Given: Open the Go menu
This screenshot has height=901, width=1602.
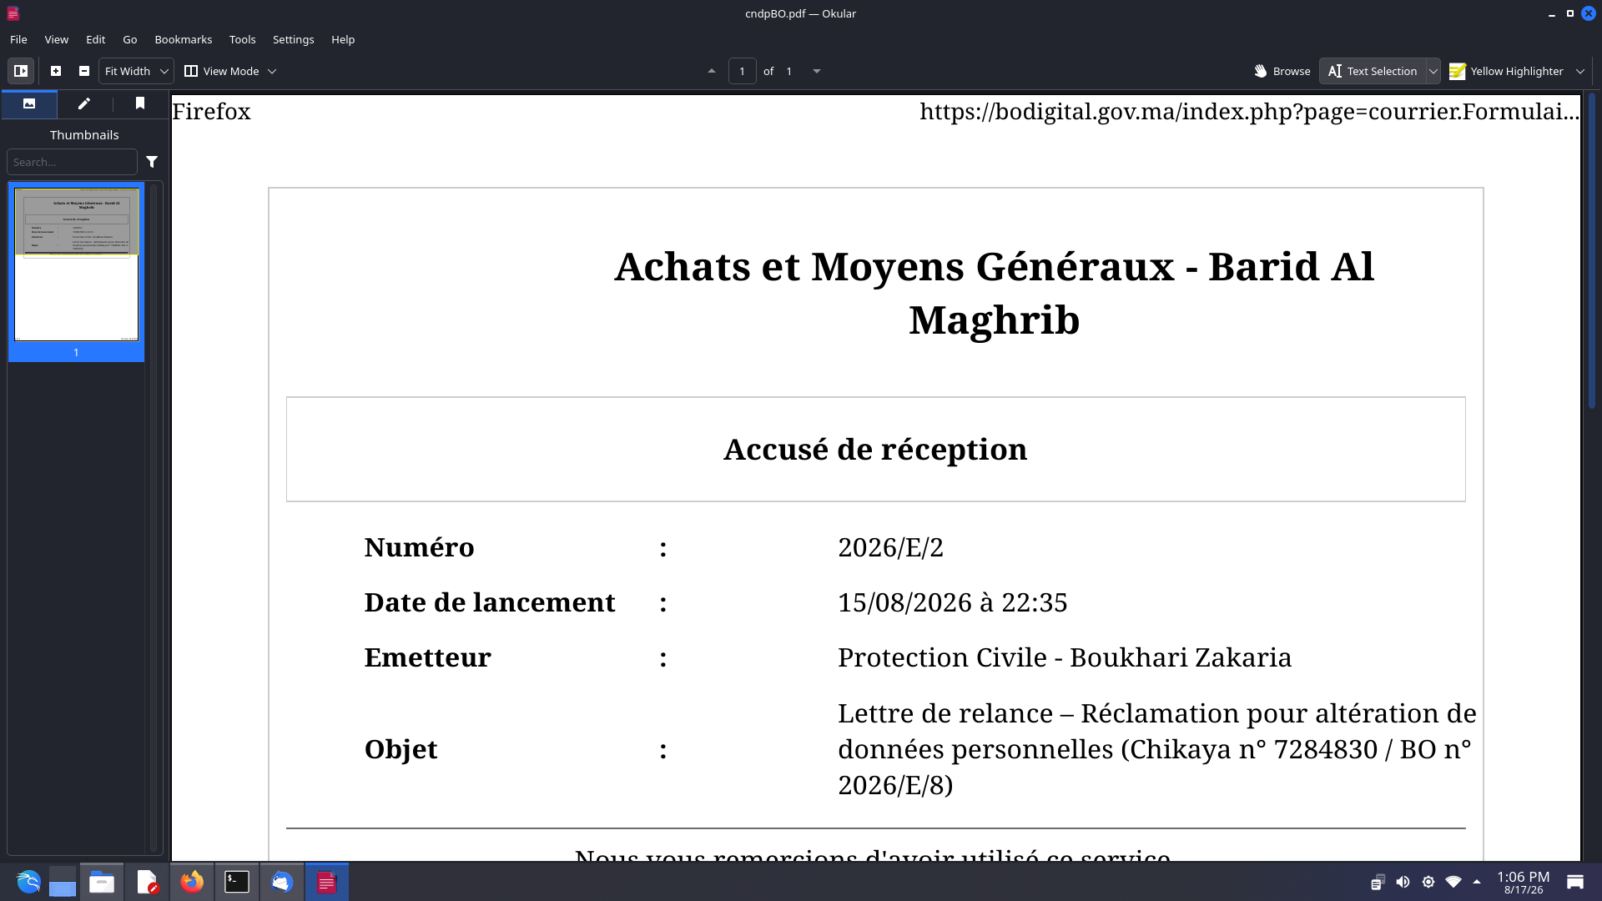Looking at the screenshot, I should 129,39.
